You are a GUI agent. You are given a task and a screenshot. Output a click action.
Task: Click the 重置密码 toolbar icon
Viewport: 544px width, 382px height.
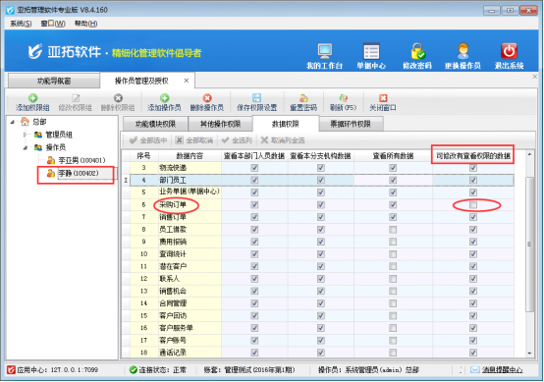pos(303,98)
